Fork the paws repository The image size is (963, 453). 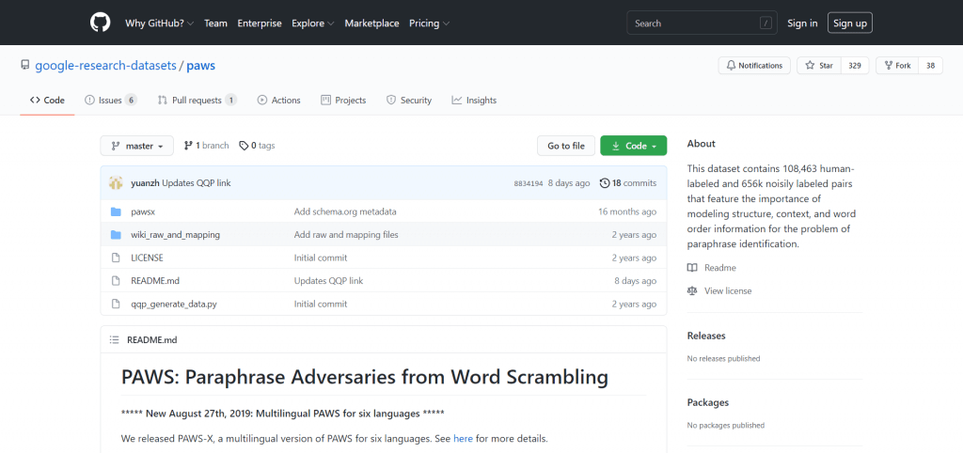[897, 66]
